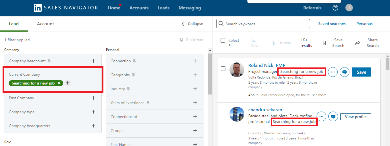Expand the First Name filter
The image size is (390, 146).
click(195, 145)
